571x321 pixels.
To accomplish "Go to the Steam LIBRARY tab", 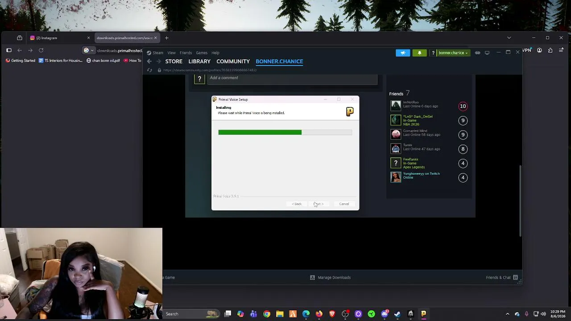I will click(x=199, y=62).
